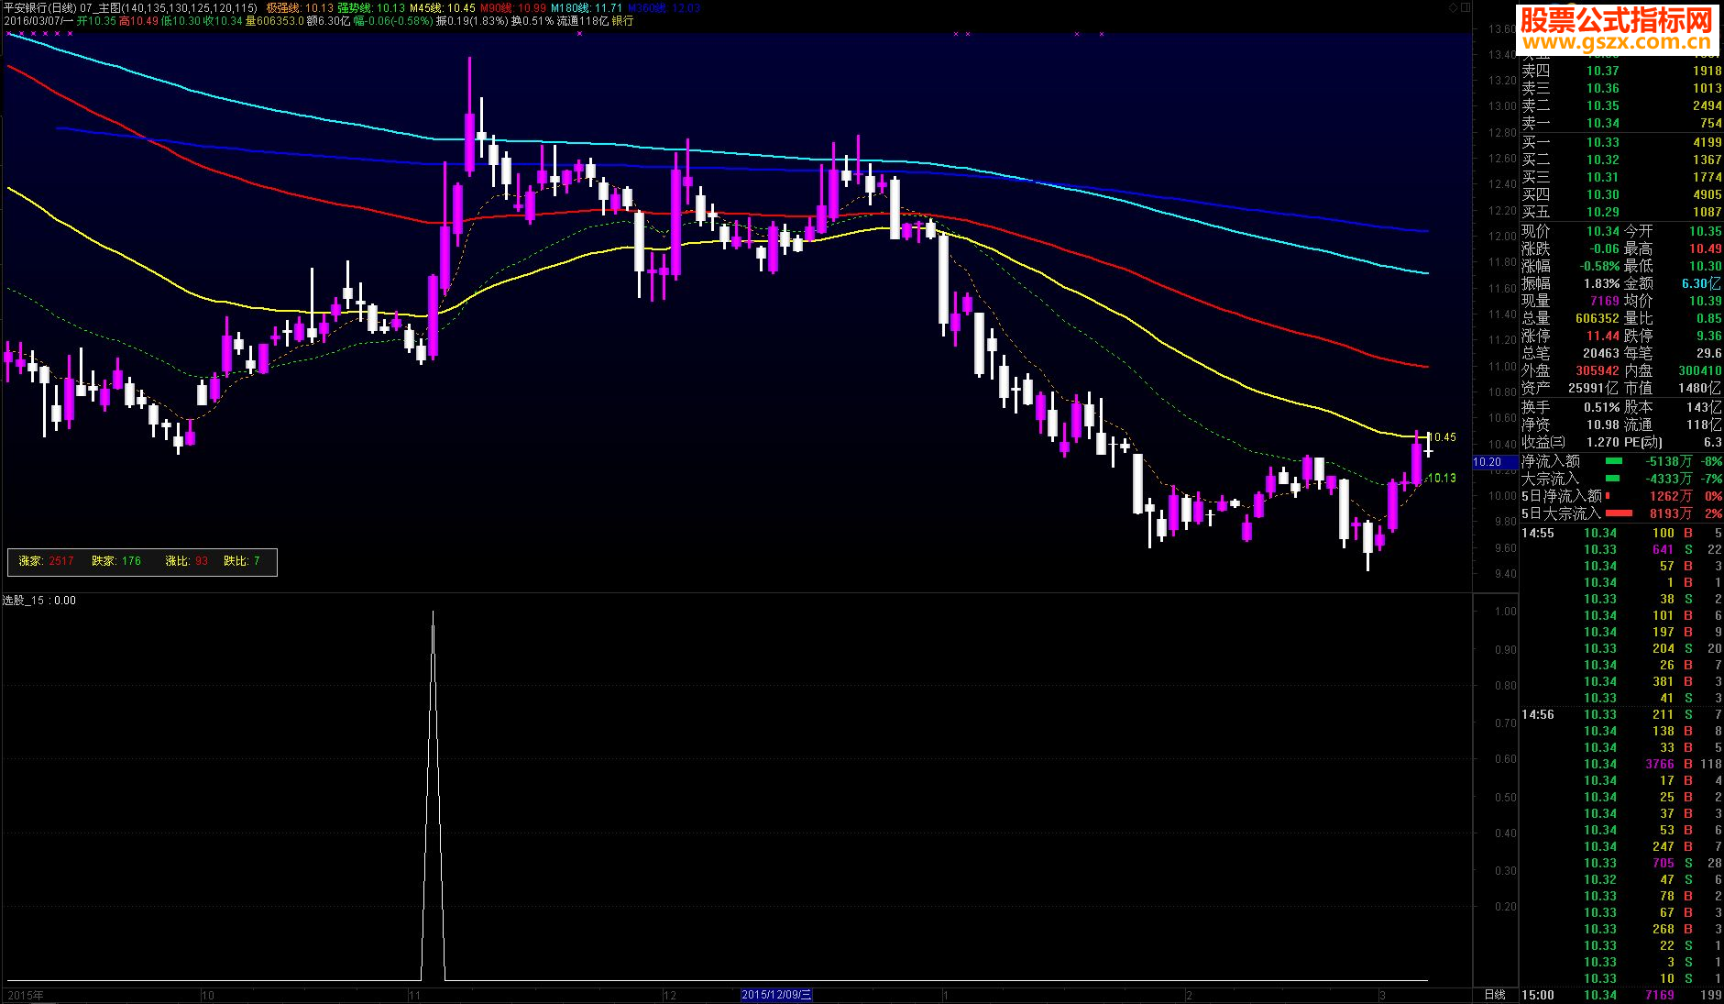Click the 买四 10.30 order row
The height and width of the screenshot is (1004, 1724).
pos(1621,194)
